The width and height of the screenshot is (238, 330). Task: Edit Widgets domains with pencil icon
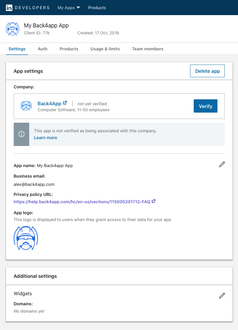pyautogui.click(x=222, y=296)
